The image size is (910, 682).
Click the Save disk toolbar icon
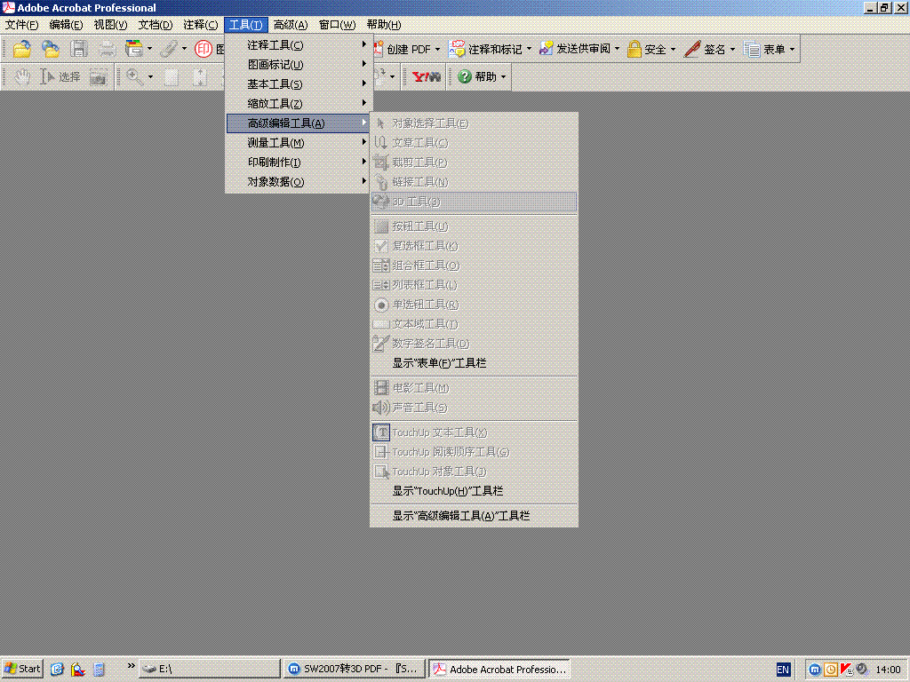[x=79, y=50]
